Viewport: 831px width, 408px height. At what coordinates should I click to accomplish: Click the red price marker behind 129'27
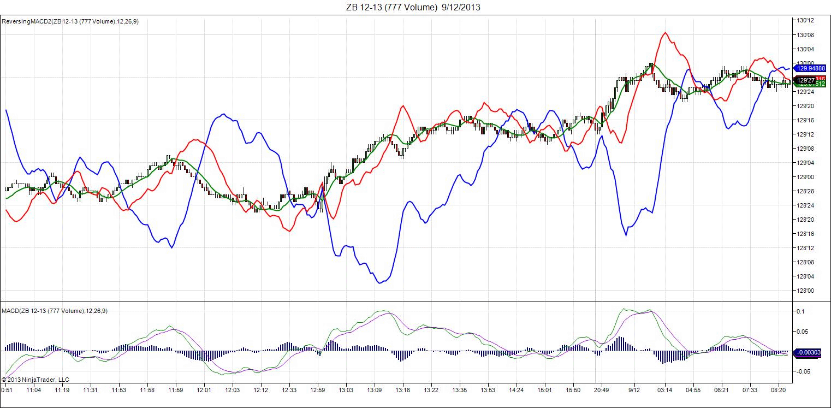coord(821,78)
